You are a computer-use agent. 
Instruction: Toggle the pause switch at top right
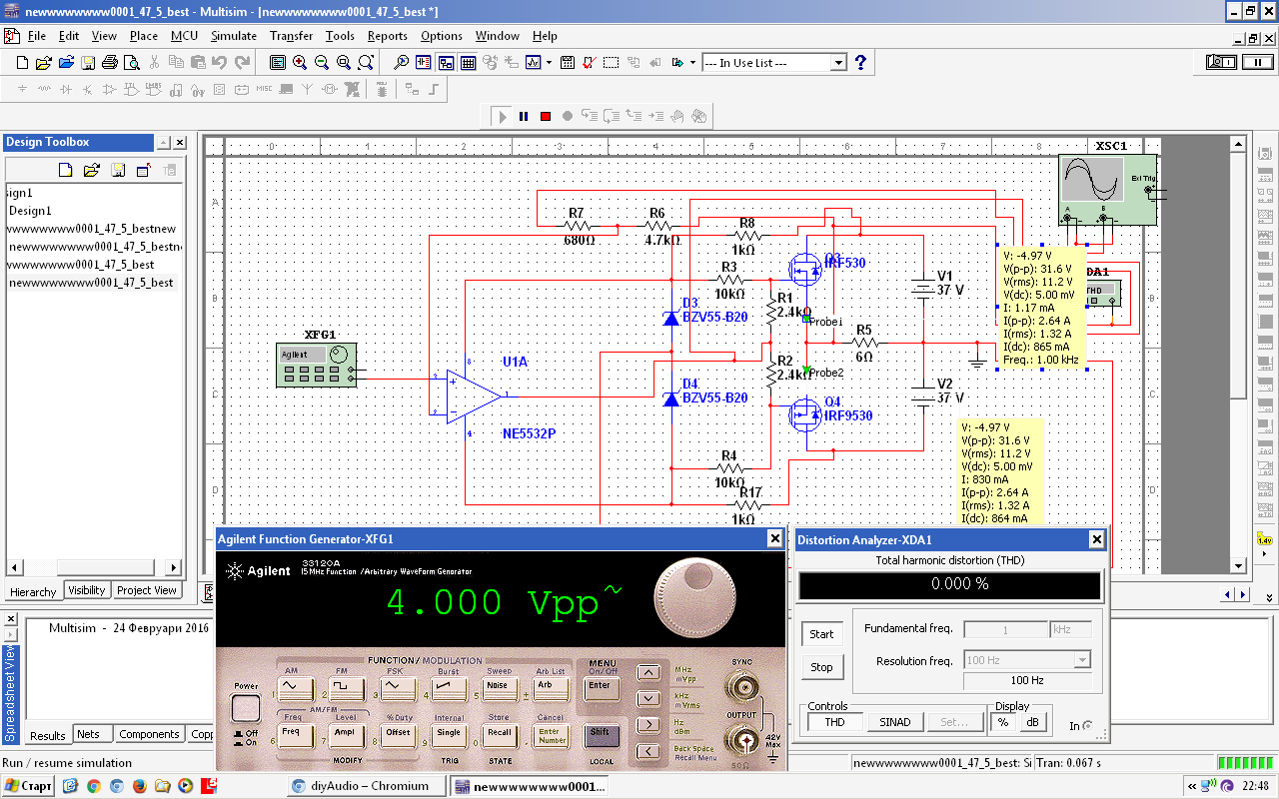click(x=1256, y=62)
